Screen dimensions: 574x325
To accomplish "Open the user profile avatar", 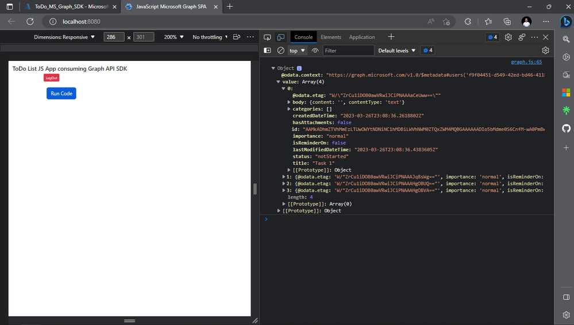I will [x=526, y=22].
